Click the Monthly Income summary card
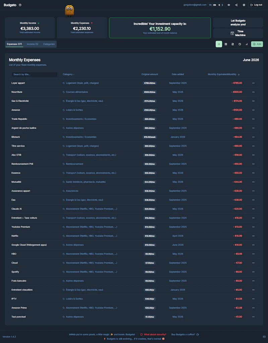This screenshot has width=268, height=343. [x=30, y=28]
